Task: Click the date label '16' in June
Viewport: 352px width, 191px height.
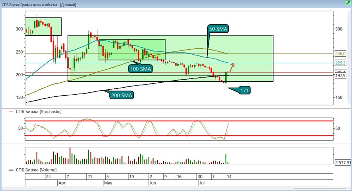Action: point(179,177)
